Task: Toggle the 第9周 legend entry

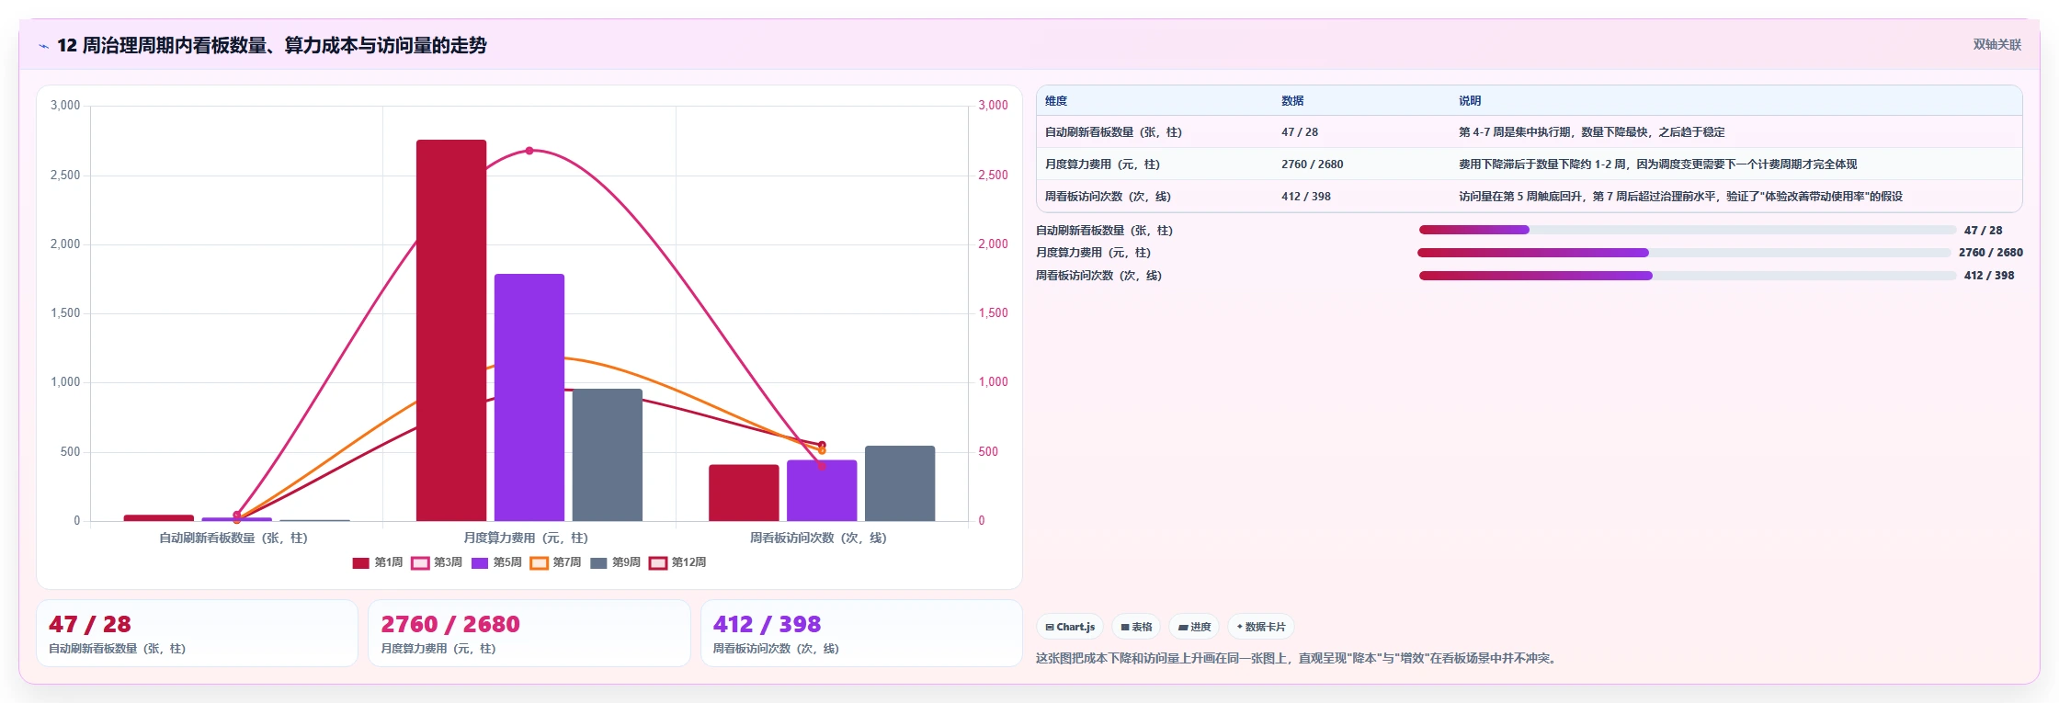Action: 615,562
